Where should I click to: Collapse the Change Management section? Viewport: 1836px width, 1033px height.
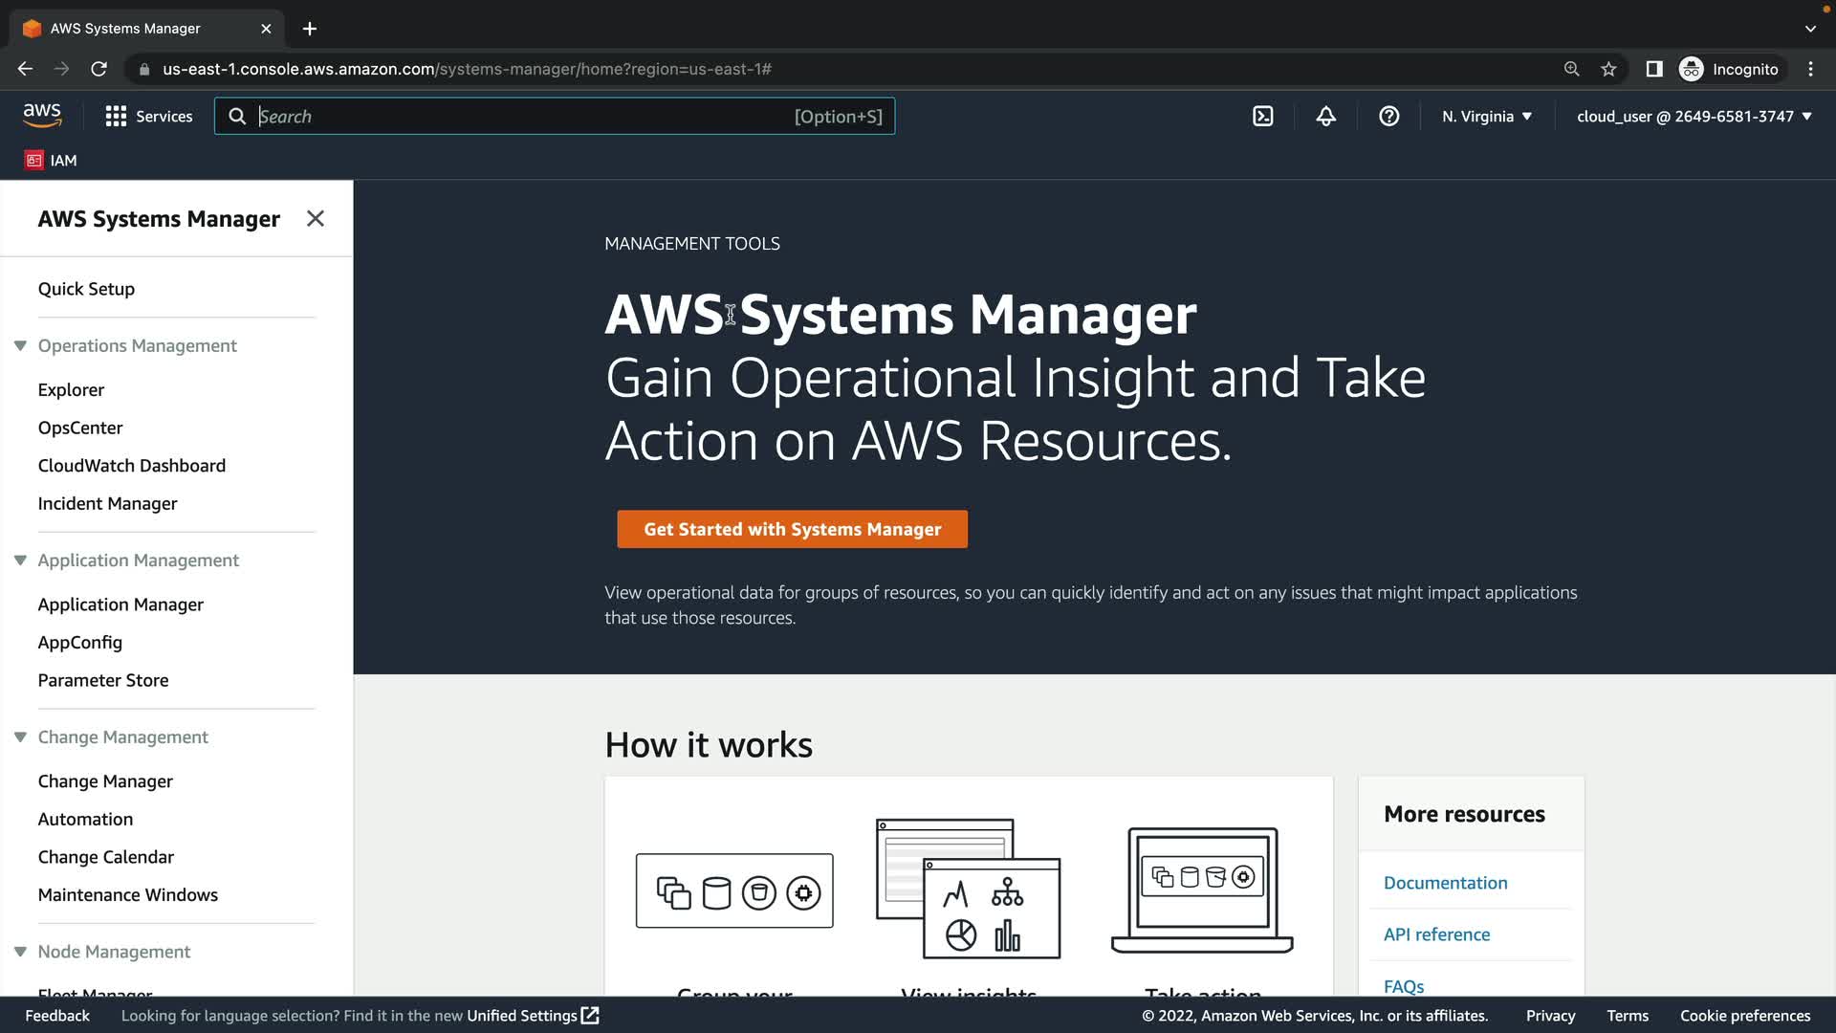click(x=20, y=737)
